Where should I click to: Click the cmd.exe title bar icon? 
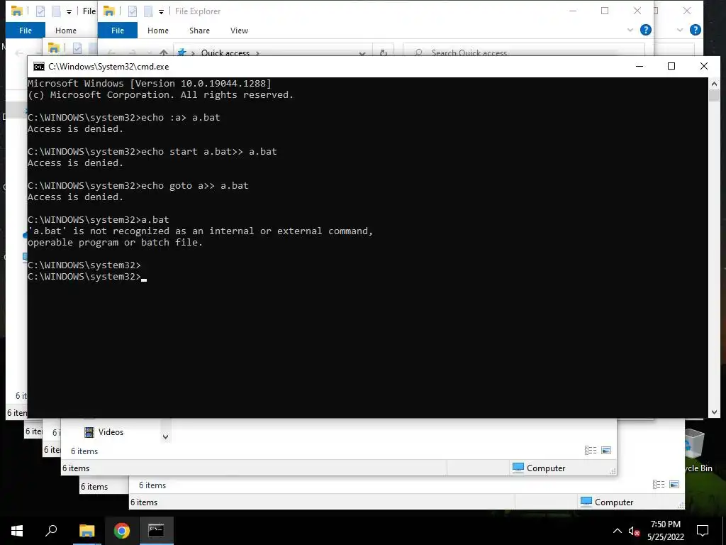[x=39, y=66]
